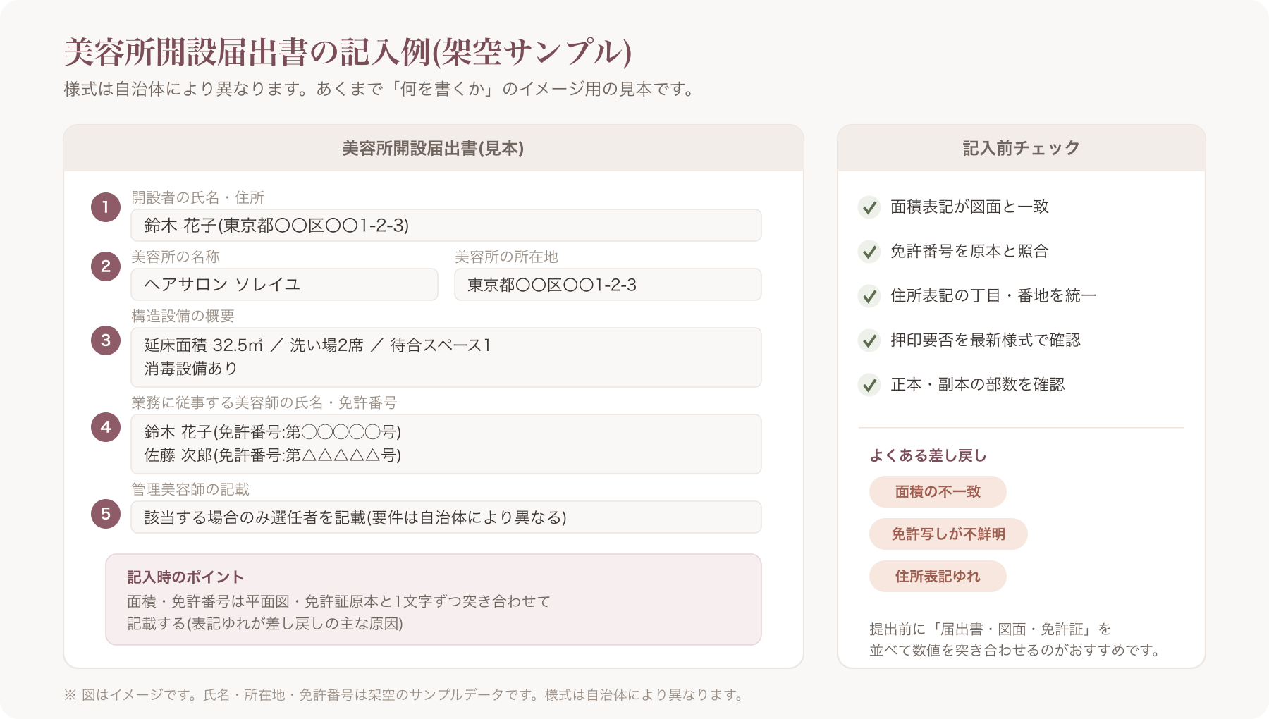Click the 押印要否を最新様式で確認 label text

point(985,340)
